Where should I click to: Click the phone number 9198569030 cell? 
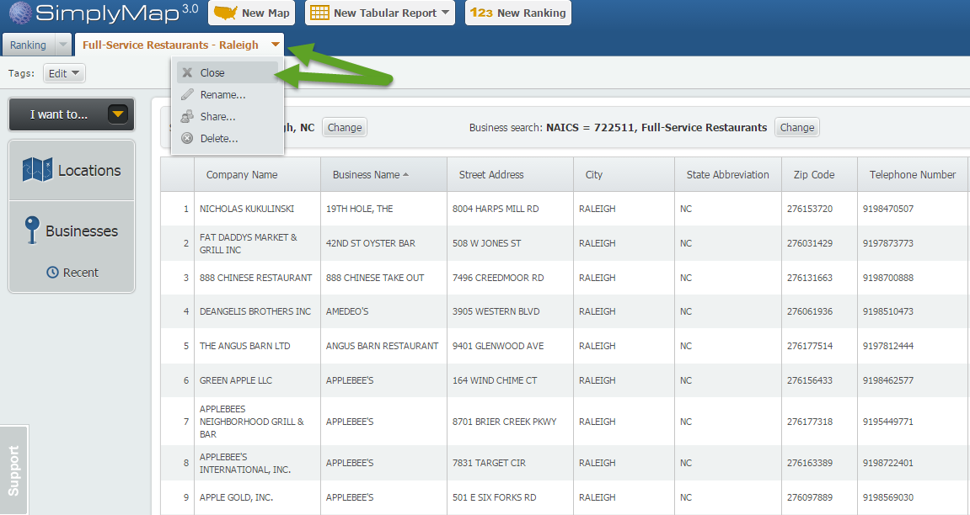pos(913,497)
